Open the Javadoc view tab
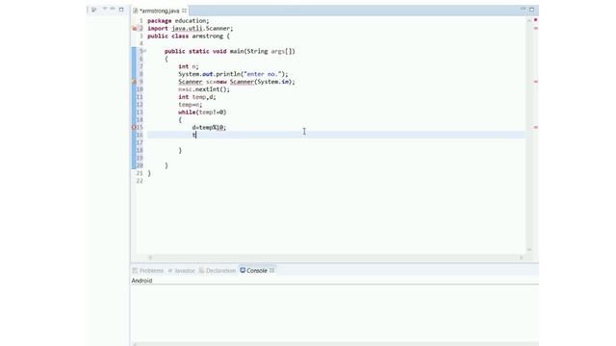 [x=182, y=271]
